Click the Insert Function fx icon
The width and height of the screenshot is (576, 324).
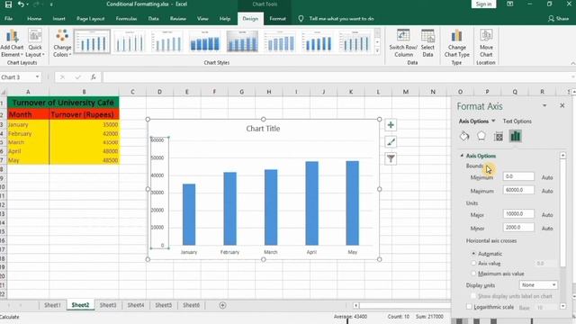[94, 77]
